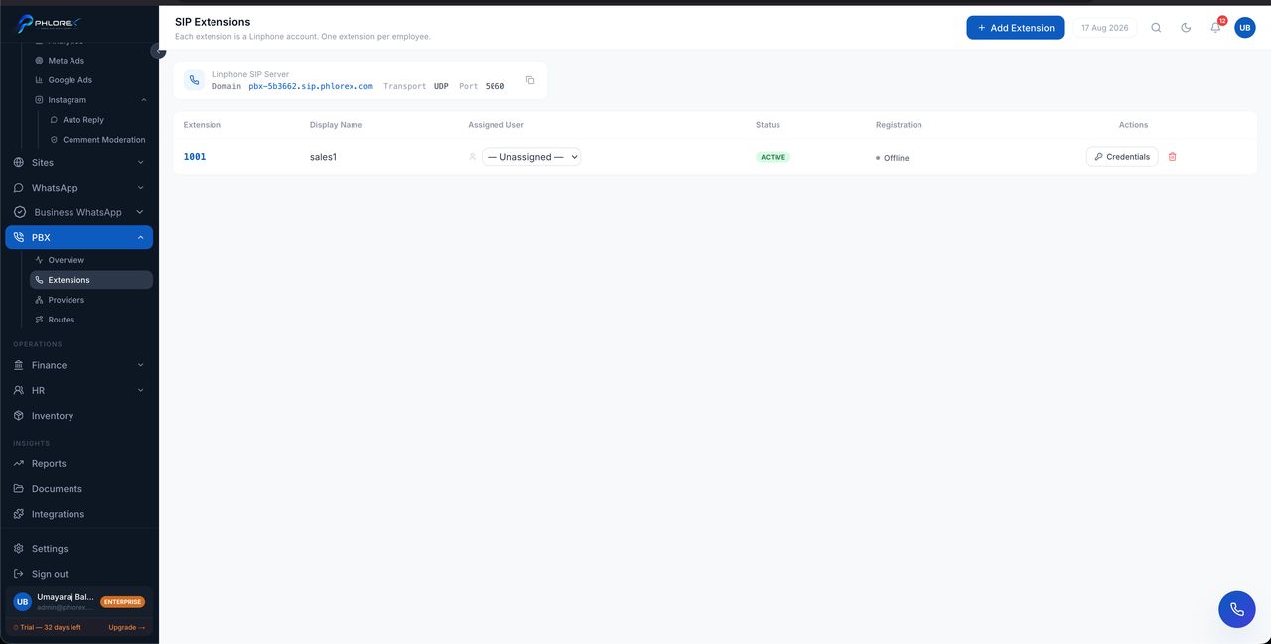Open Instagram Comment Moderation
Screen dimensions: 1271x644
coord(103,140)
